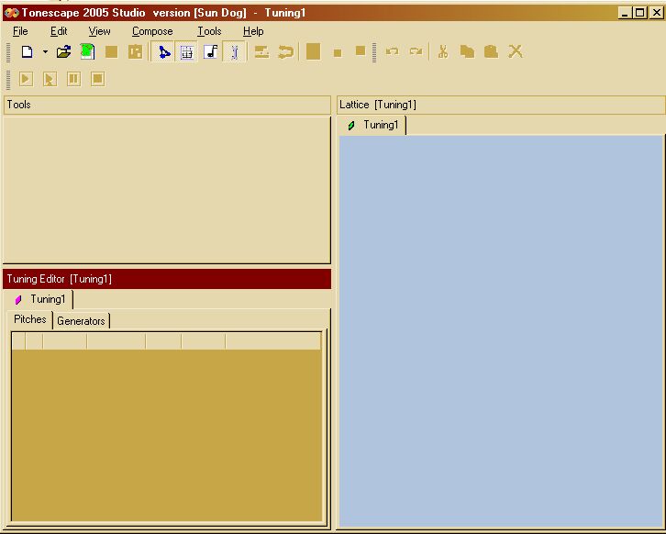Select the Tuning1 tab in the Tuning Editor
The height and width of the screenshot is (534, 666).
[40, 299]
